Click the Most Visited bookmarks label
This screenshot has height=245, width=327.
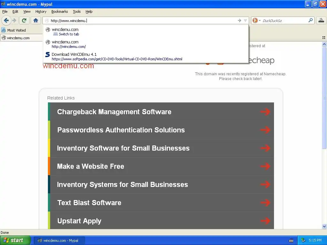[x=17, y=30]
